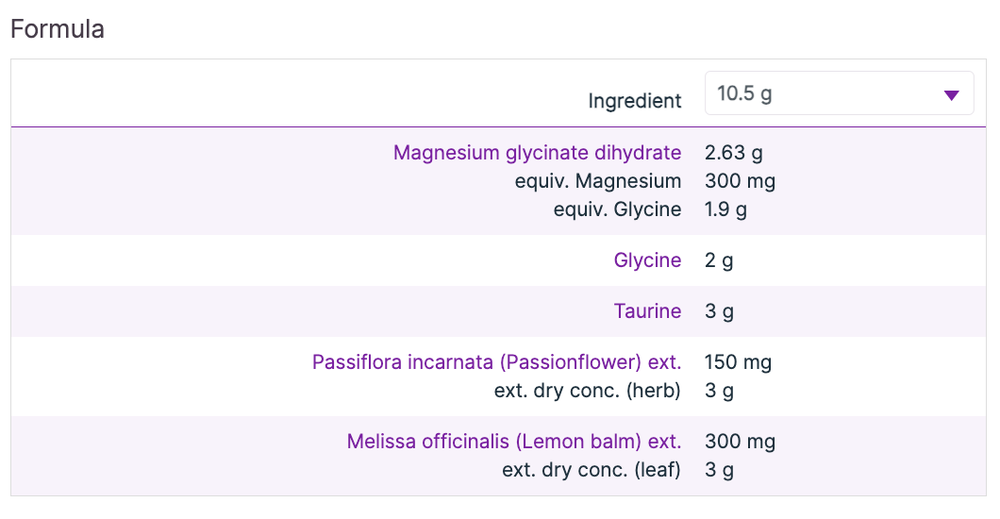Viewport: 1000px width, 519px height.
Task: Open the 10.5 g serving size dropdown
Action: 838,93
